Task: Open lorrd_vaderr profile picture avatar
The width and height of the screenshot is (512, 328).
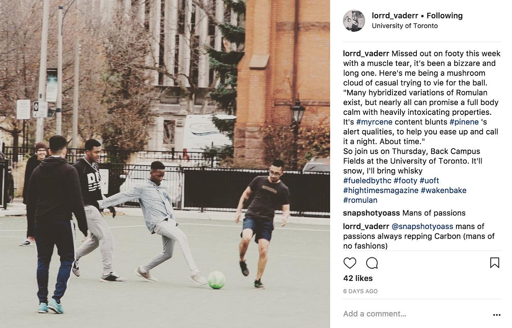Action: tap(354, 21)
